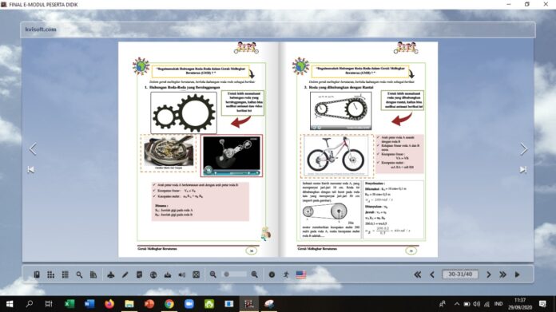The image size is (556, 312).
Task: Adjust the zoom level slider
Action: [234, 274]
